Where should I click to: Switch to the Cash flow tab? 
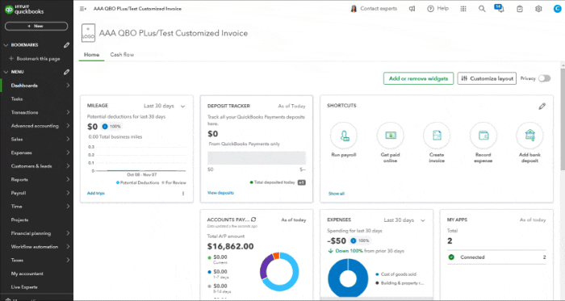122,55
